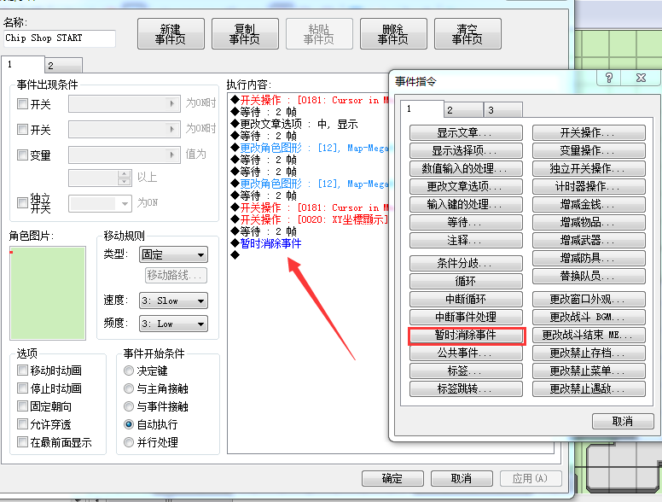Screen dimensions: 662x502
Task: Select the 并行处理 start condition
Action: 129,442
